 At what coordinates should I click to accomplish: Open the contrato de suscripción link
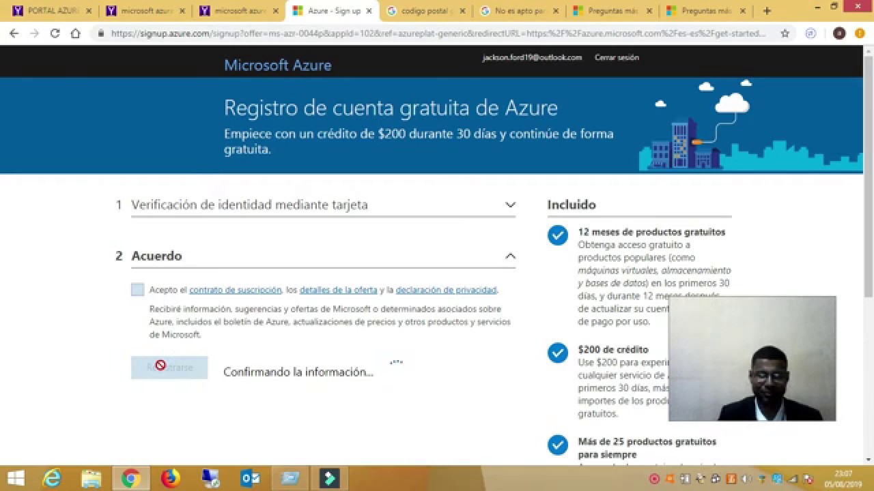coord(235,290)
